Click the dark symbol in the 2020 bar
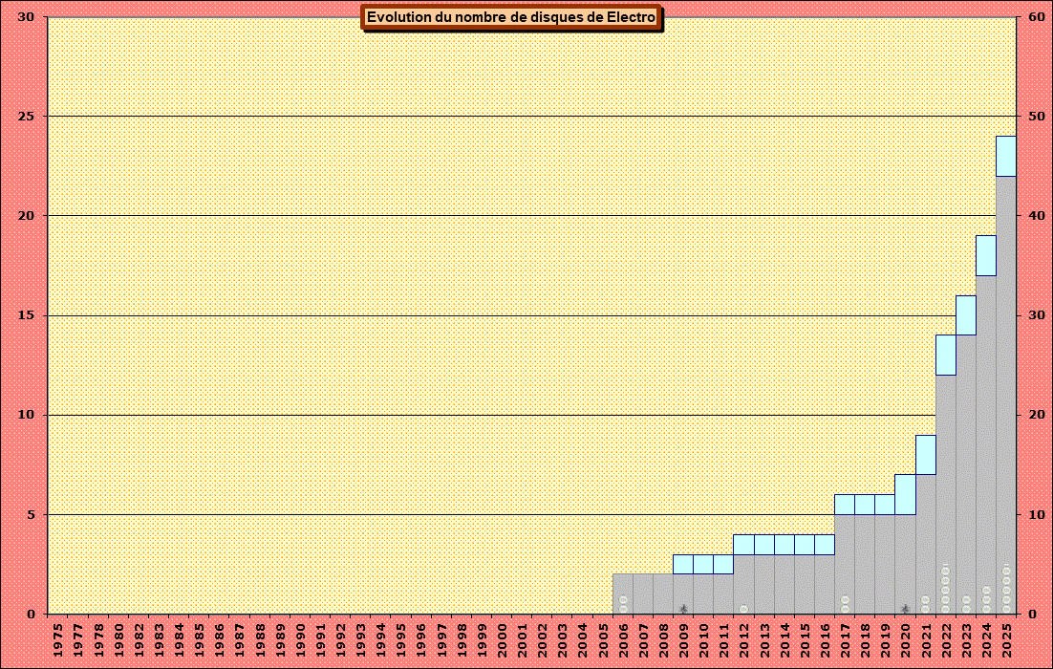1053x669 pixels. coord(905,608)
